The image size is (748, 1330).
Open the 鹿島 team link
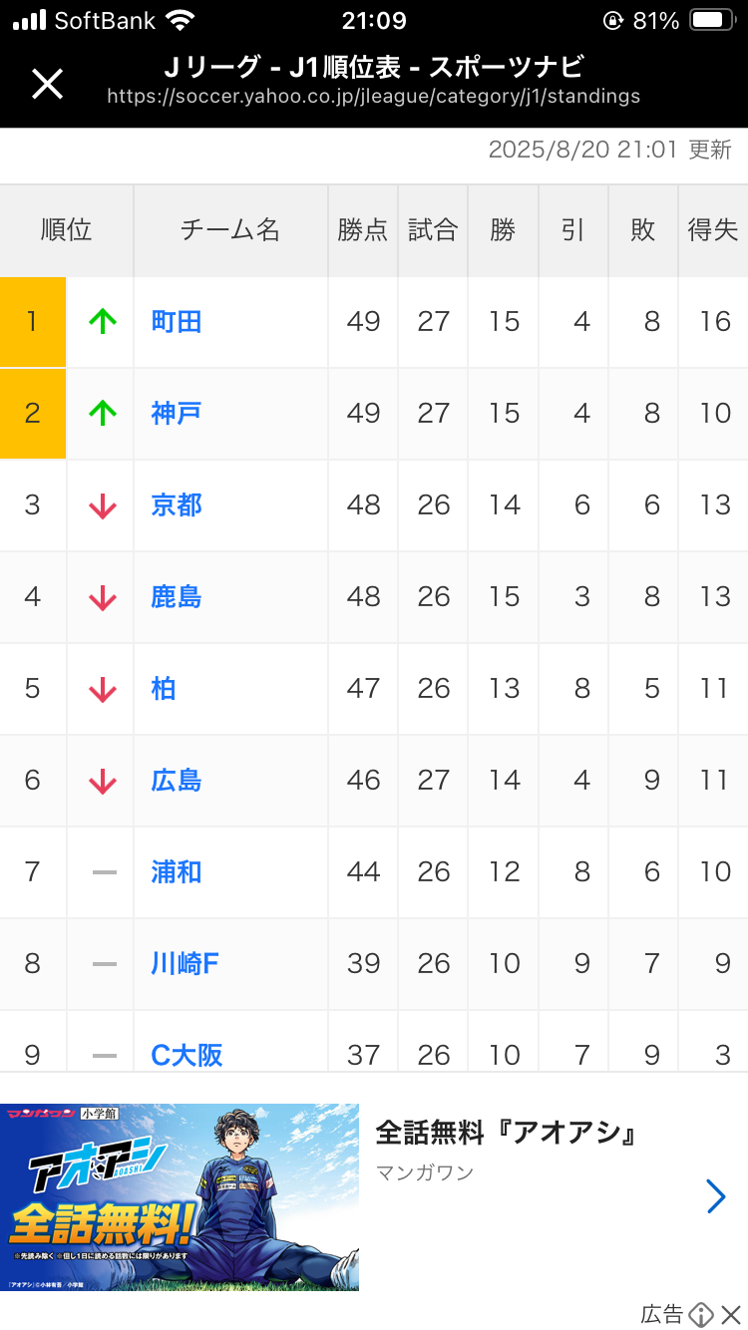[177, 597]
